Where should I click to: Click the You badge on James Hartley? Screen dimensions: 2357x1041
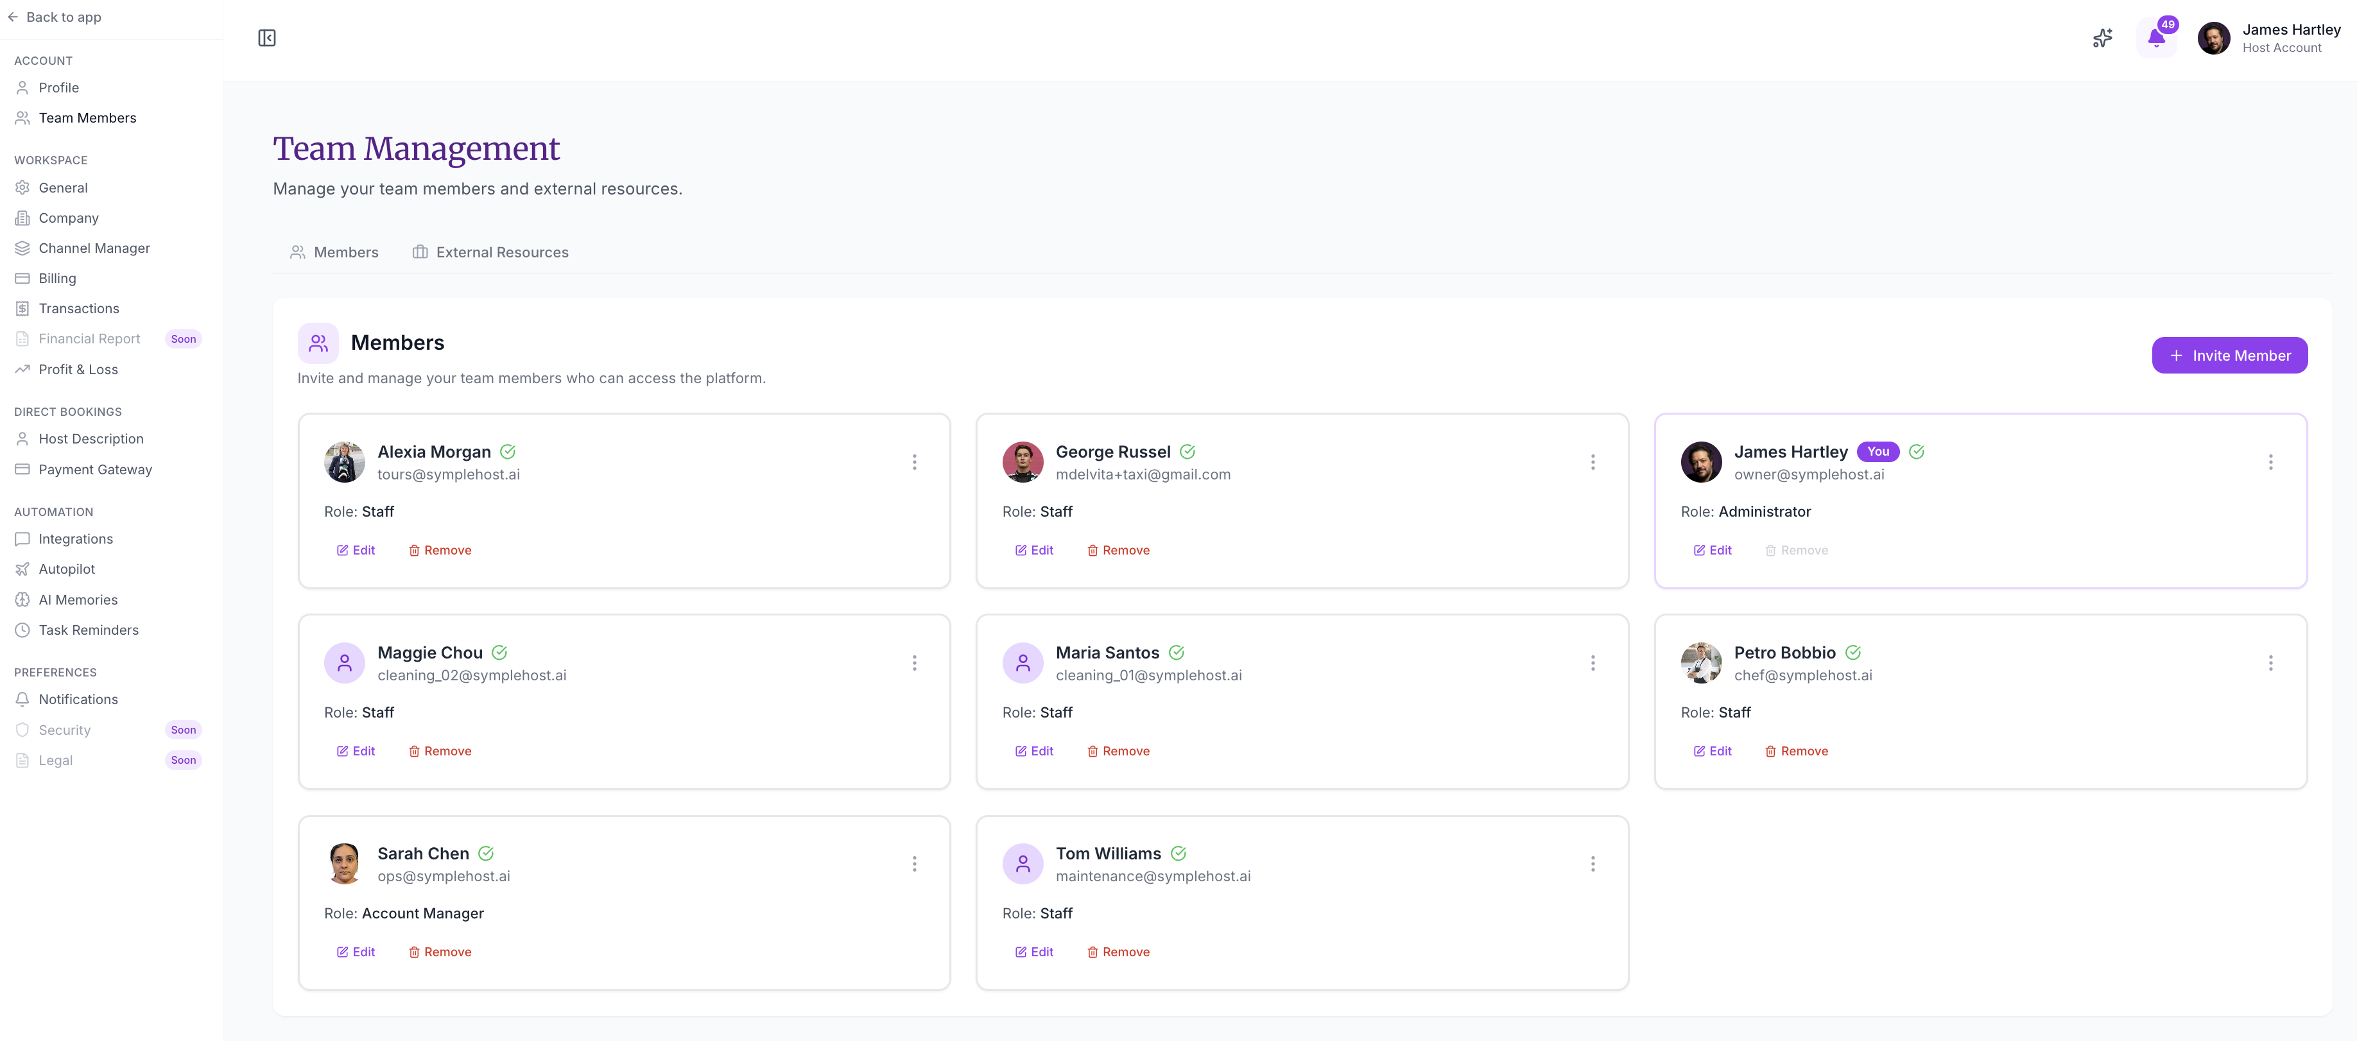1878,452
